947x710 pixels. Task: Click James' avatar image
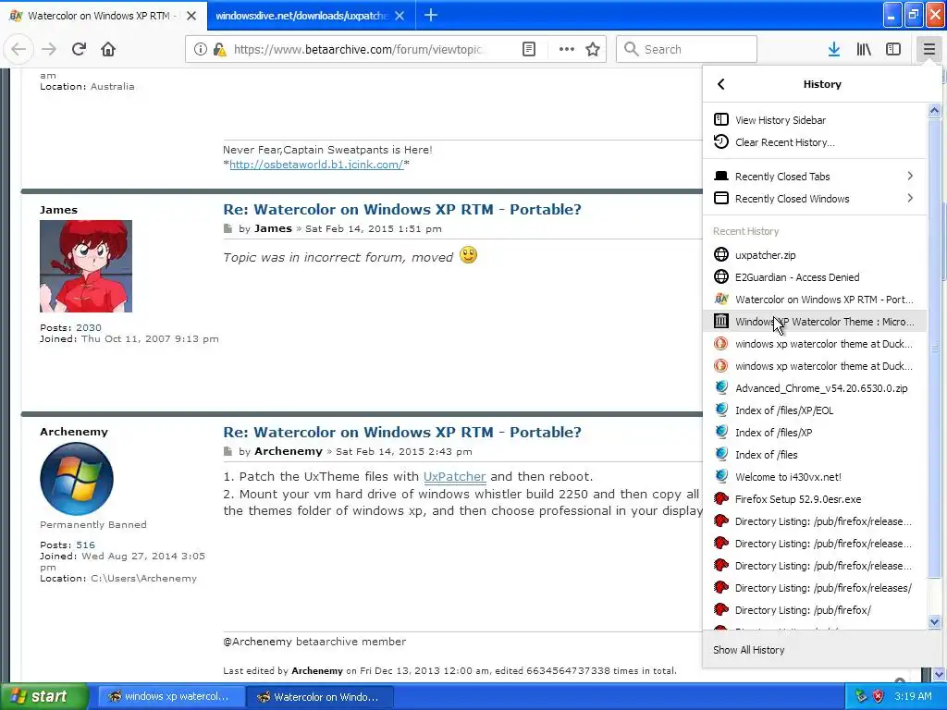tap(86, 265)
